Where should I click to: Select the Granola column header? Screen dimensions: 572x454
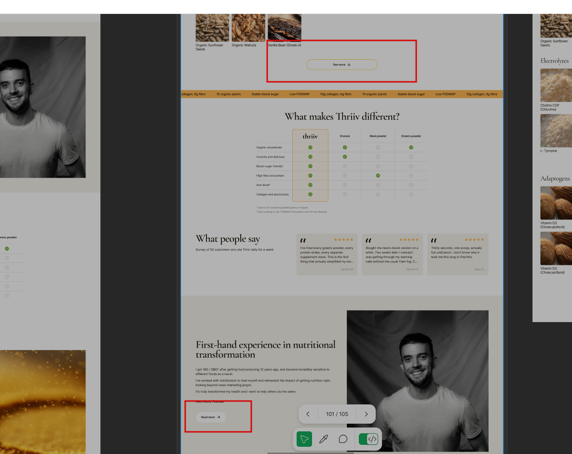tap(345, 136)
